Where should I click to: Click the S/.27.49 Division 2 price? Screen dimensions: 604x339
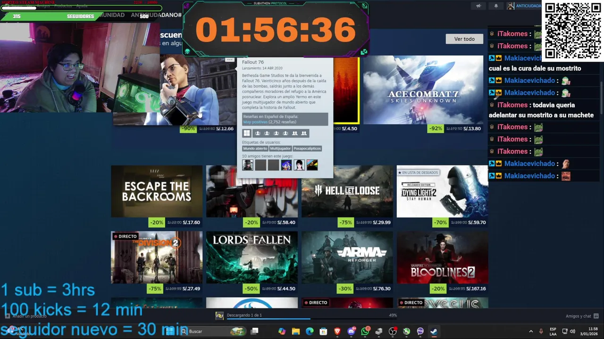(x=192, y=289)
